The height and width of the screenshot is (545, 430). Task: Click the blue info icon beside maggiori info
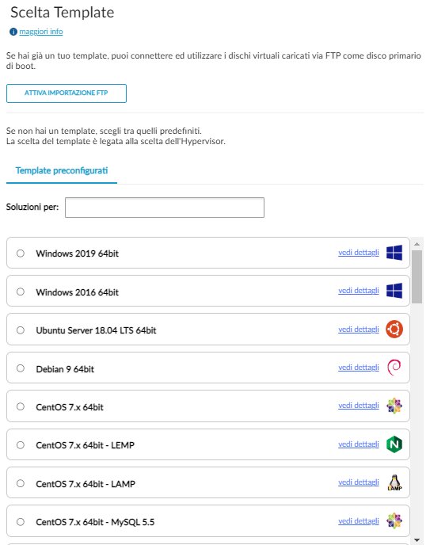13,32
